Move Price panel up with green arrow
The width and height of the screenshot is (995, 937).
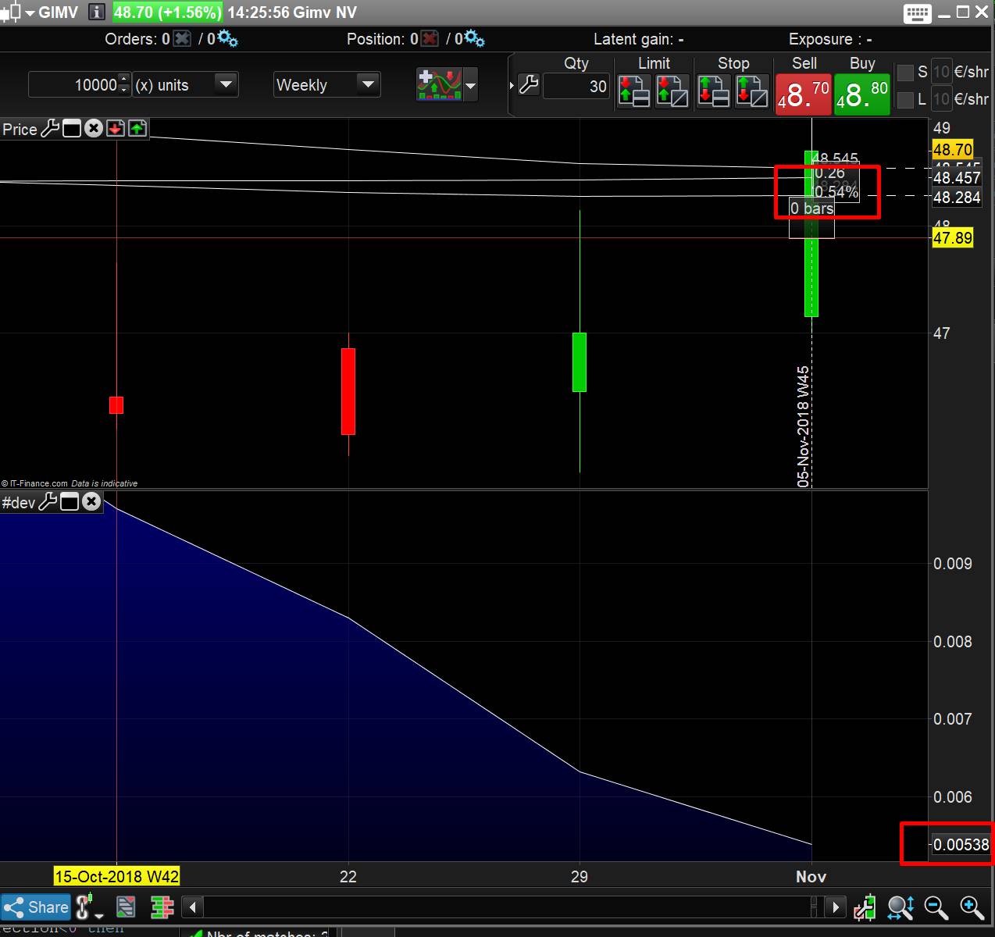pos(137,129)
